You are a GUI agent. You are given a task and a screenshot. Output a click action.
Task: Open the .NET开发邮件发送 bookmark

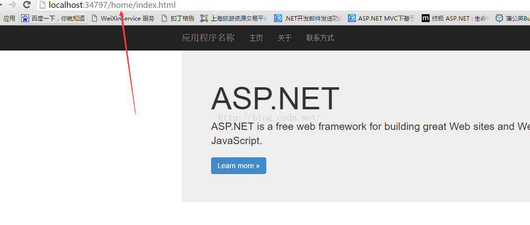coord(308,18)
